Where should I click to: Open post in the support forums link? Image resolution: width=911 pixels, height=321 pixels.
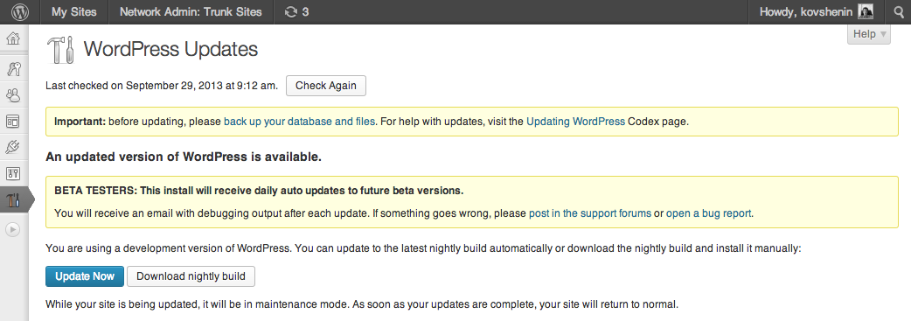point(590,213)
